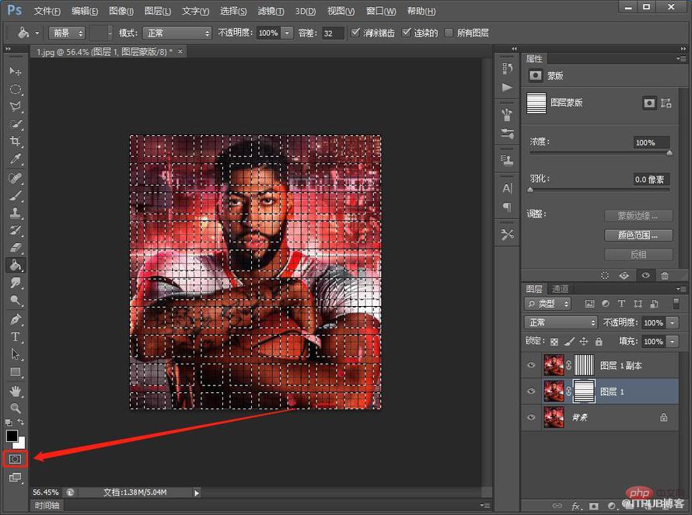Viewport: 692px width, 515px height.
Task: Open the options bar opacity slider arrow
Action: point(287,33)
